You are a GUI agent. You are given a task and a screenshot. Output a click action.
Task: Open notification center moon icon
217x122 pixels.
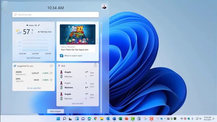[214, 119]
